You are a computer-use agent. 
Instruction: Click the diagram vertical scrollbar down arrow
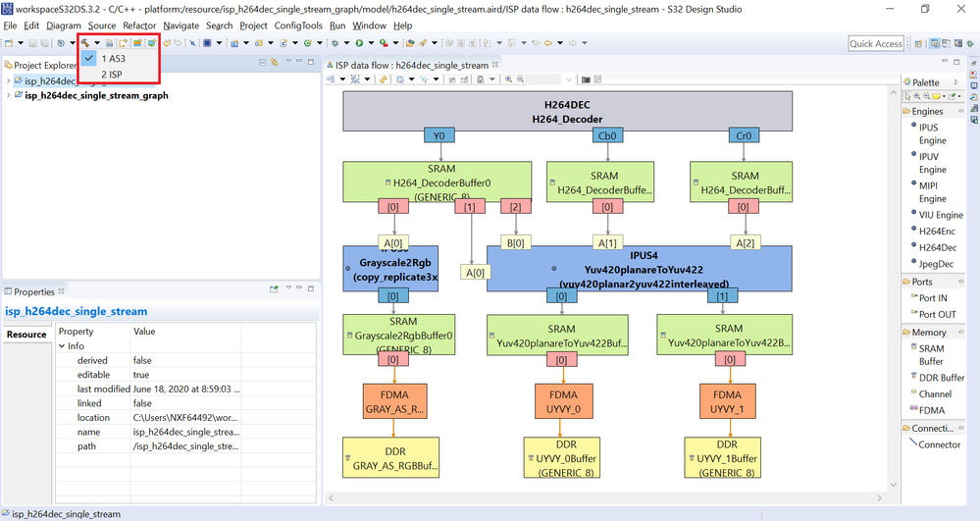click(893, 485)
